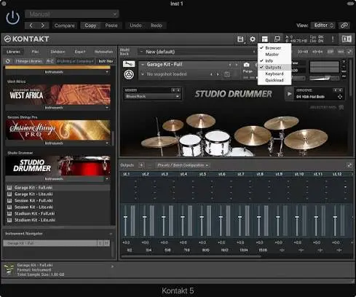Click the groove drag-to-host icon
356x297 pixels.
click(x=340, y=97)
